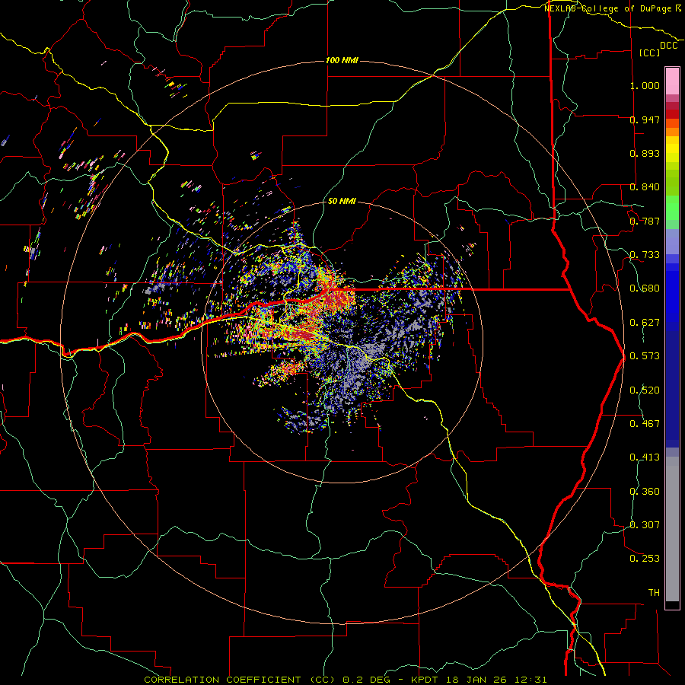
Task: Click the 0.840 color scale value
Action: (645, 187)
